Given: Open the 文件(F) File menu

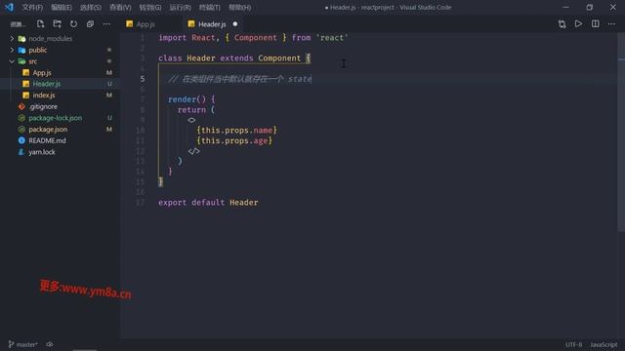Looking at the screenshot, I should [32, 7].
